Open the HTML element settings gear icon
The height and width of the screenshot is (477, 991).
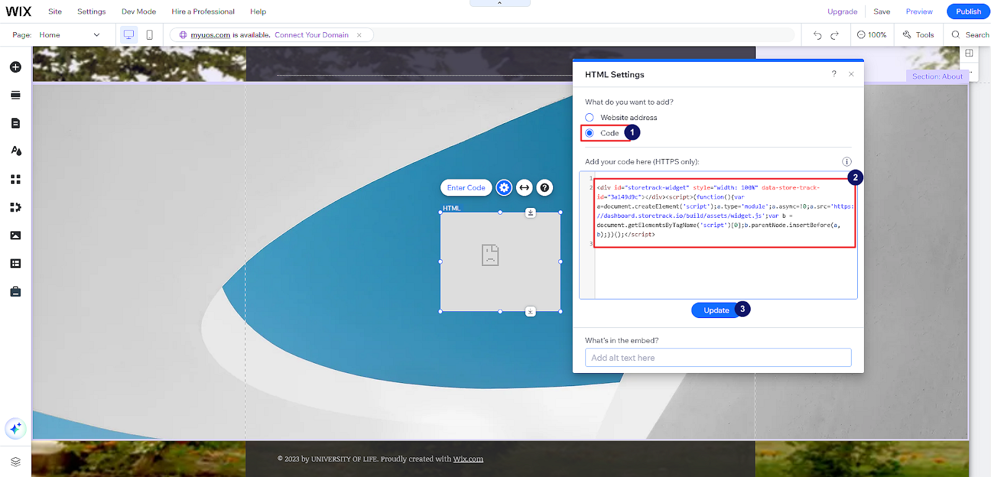click(x=504, y=187)
